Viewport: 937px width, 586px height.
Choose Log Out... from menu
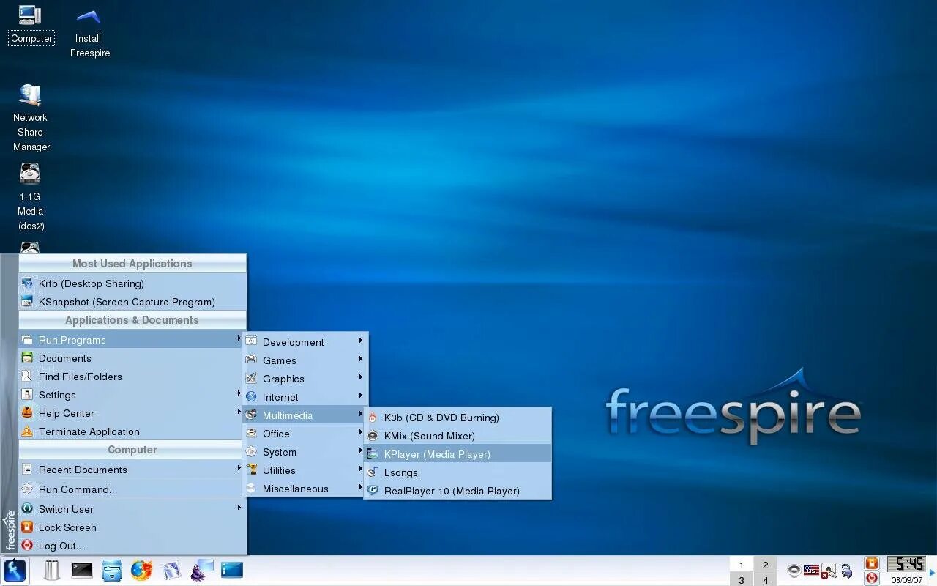[132, 546]
